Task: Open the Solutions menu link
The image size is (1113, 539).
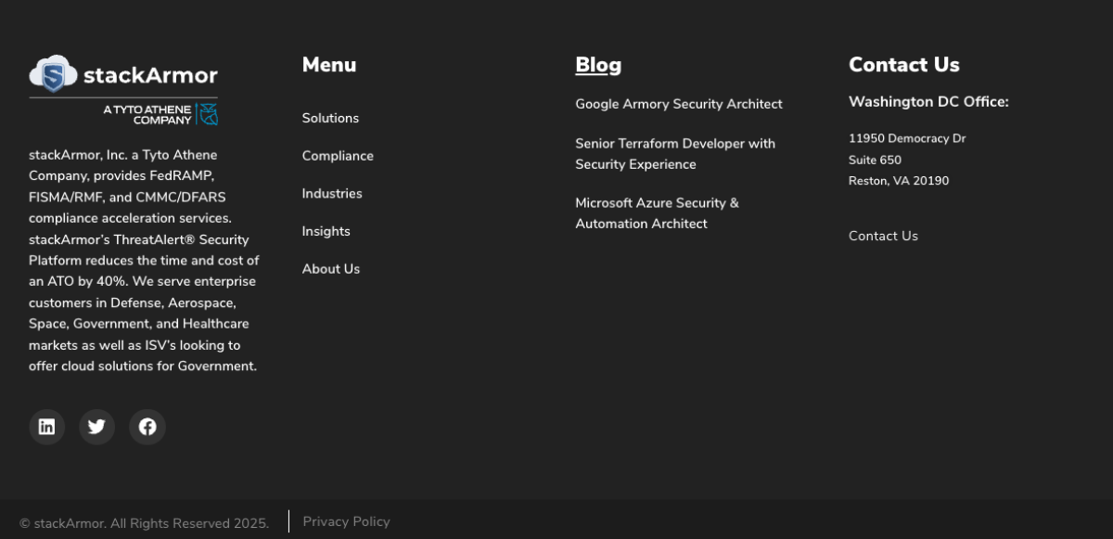Action: click(330, 118)
